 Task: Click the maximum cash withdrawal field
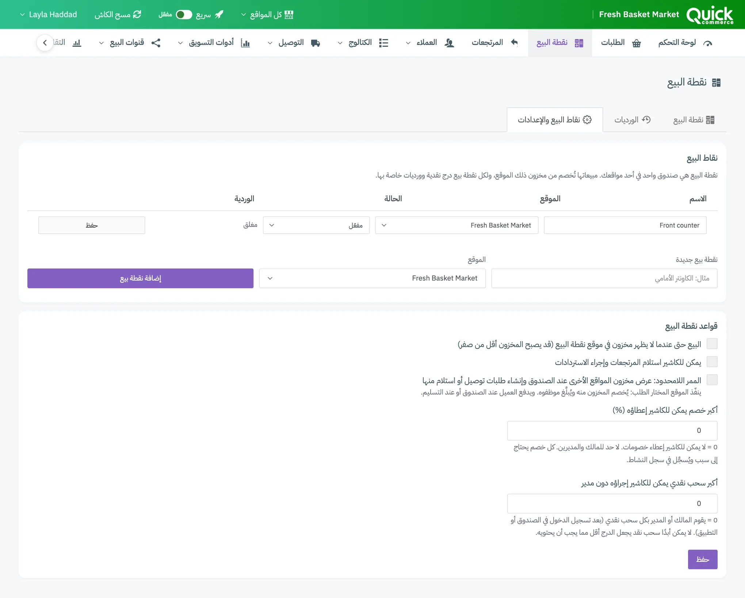click(x=612, y=503)
